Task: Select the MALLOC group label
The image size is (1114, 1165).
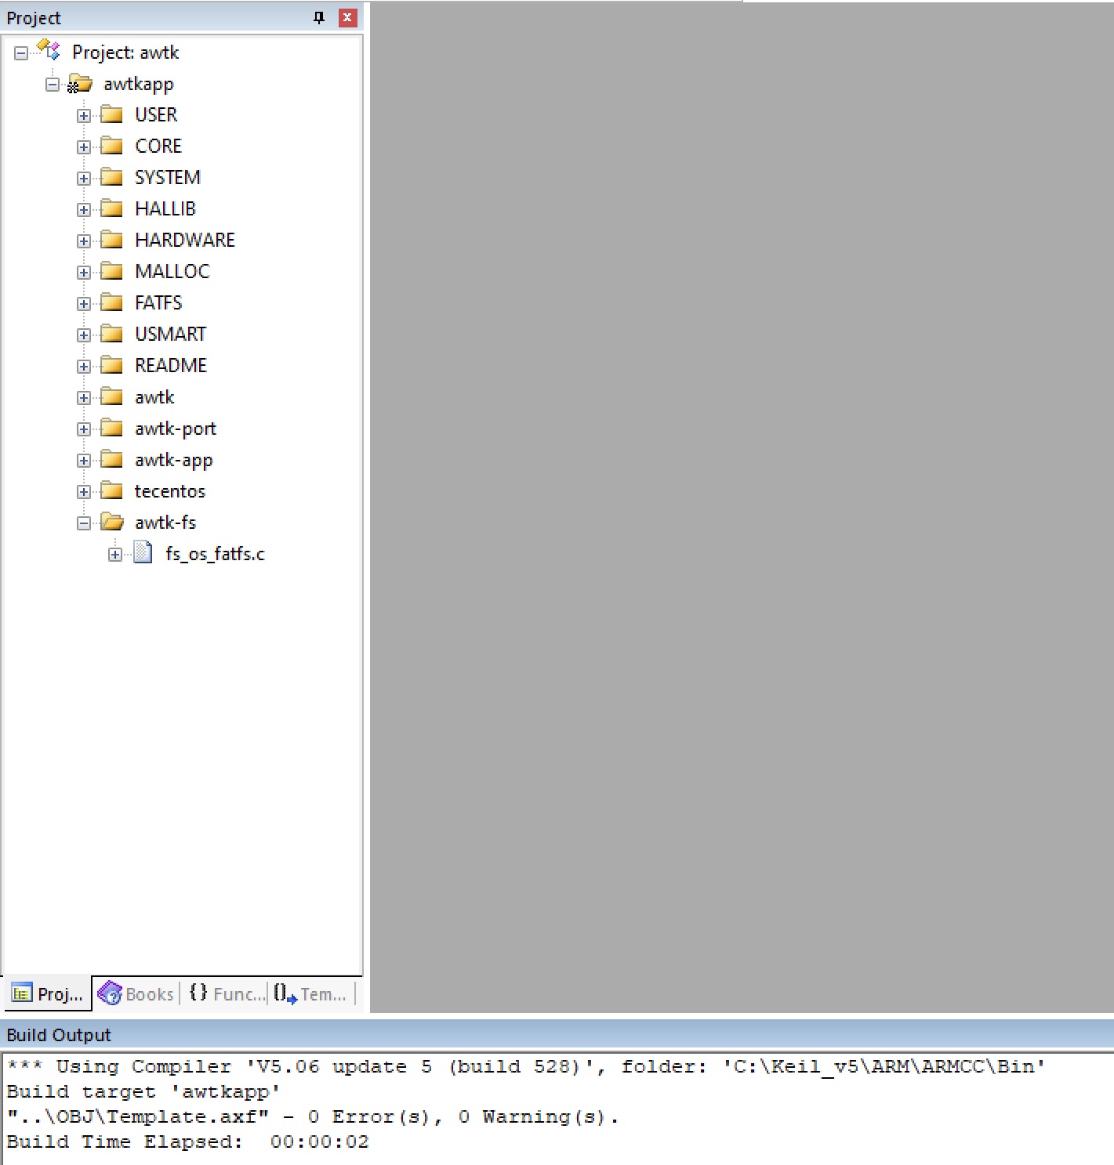Action: (x=172, y=271)
